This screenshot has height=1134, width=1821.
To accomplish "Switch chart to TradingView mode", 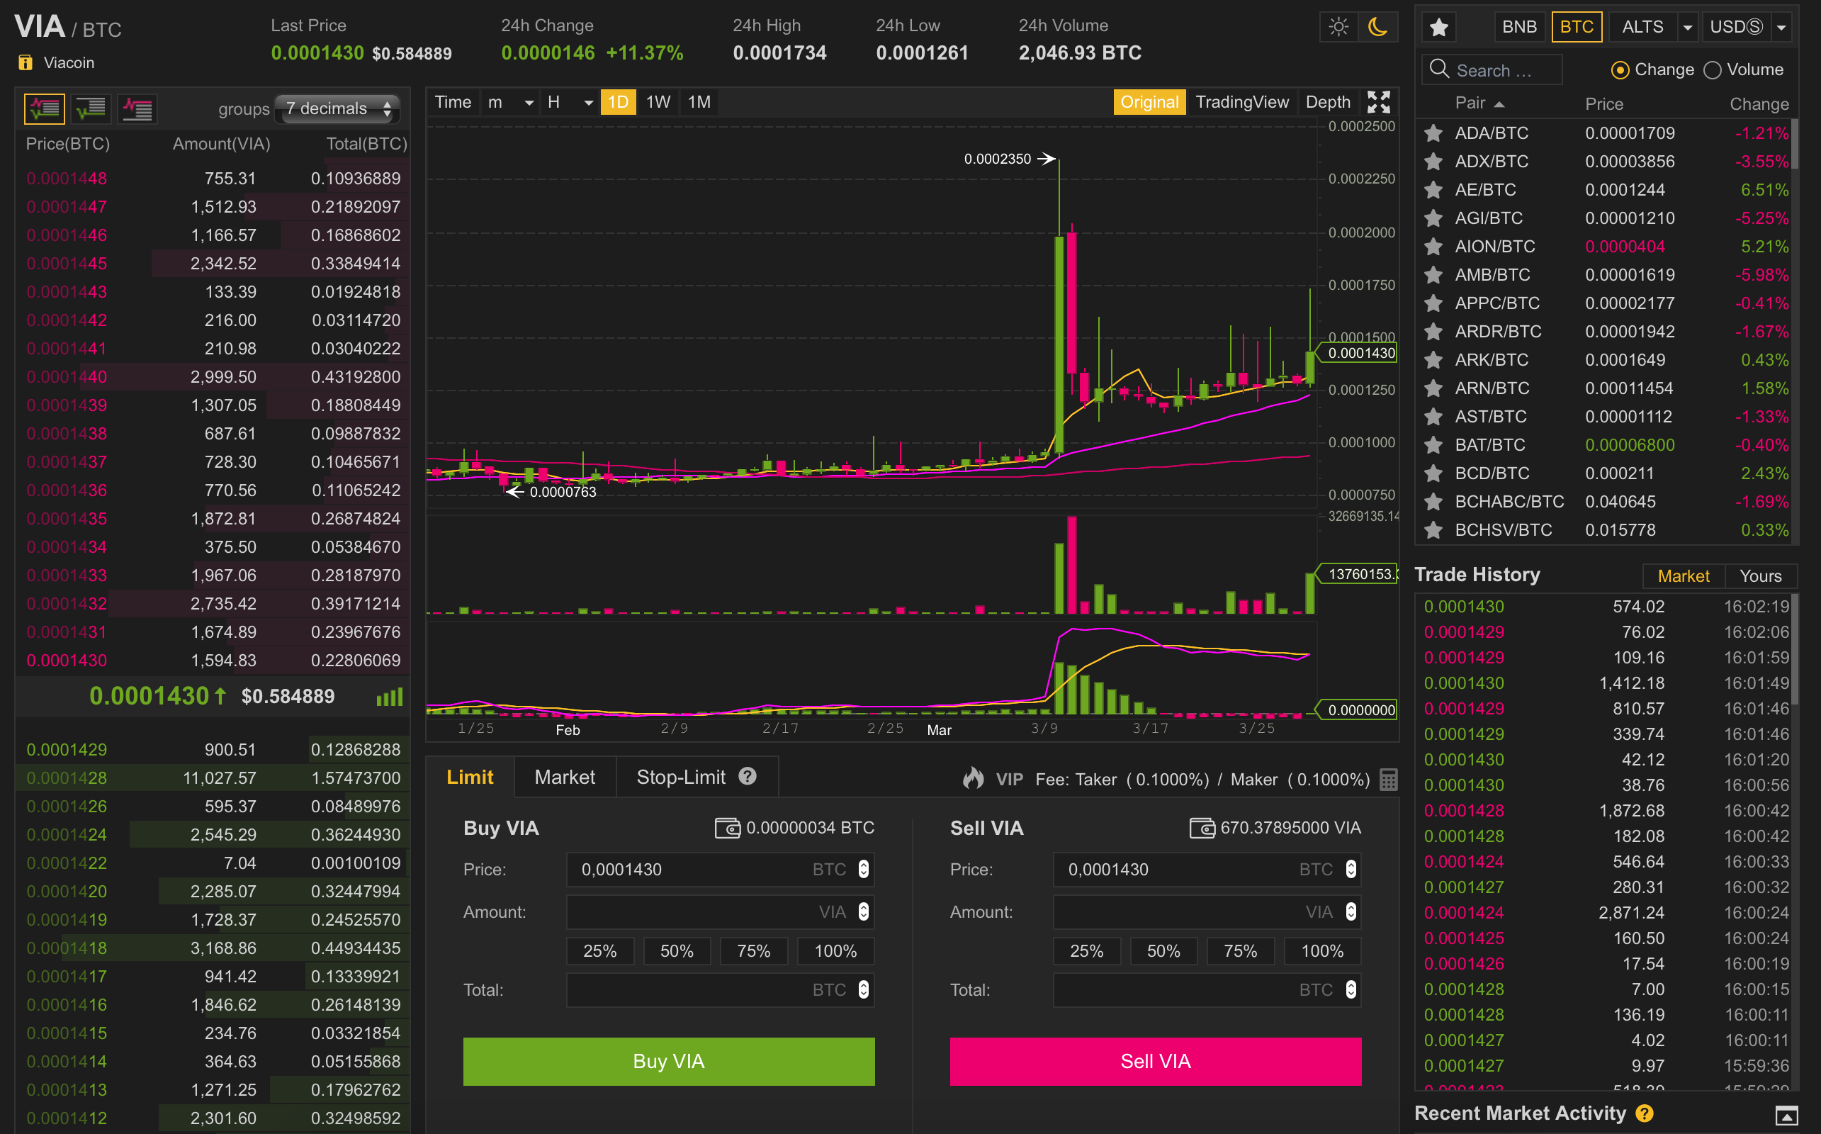I will 1241,102.
